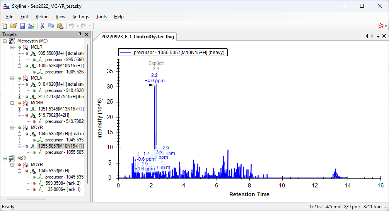Collapse the MS2 list node

pos(5,158)
